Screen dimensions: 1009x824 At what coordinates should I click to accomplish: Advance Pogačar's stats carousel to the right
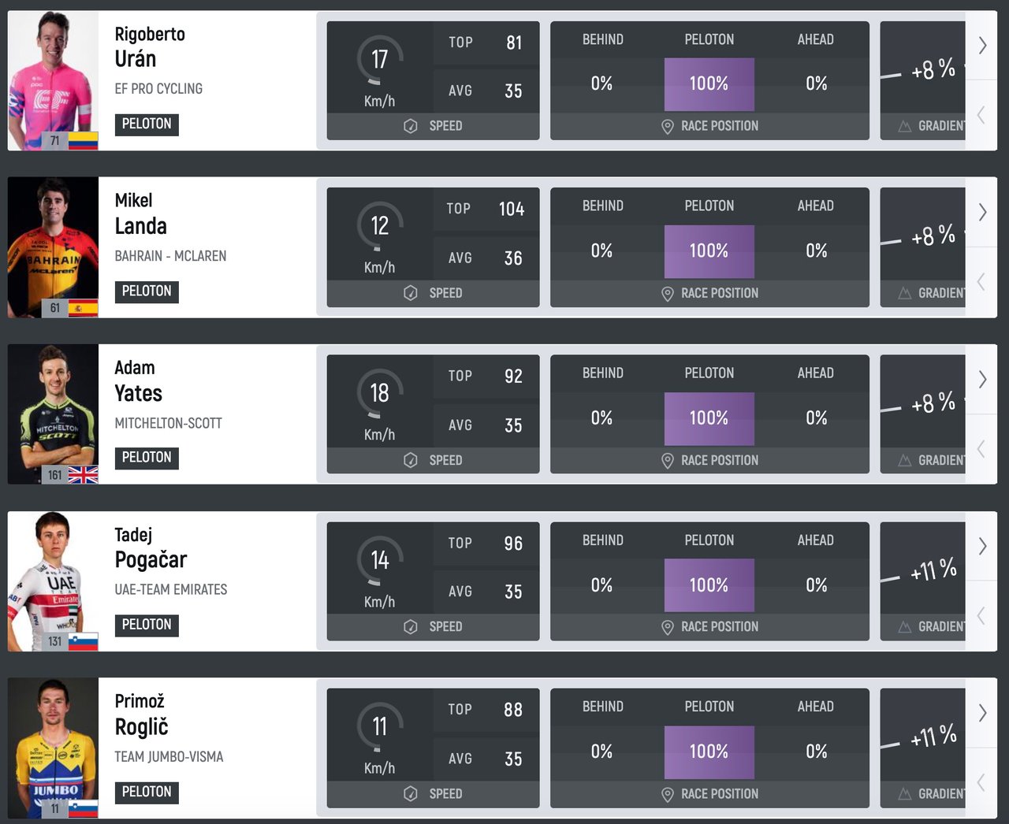click(x=982, y=546)
